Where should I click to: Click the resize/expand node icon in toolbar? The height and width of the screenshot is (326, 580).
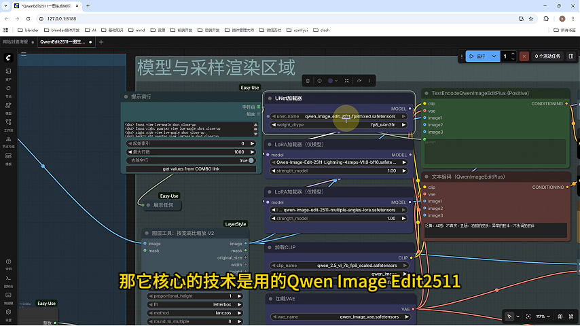[x=346, y=81]
